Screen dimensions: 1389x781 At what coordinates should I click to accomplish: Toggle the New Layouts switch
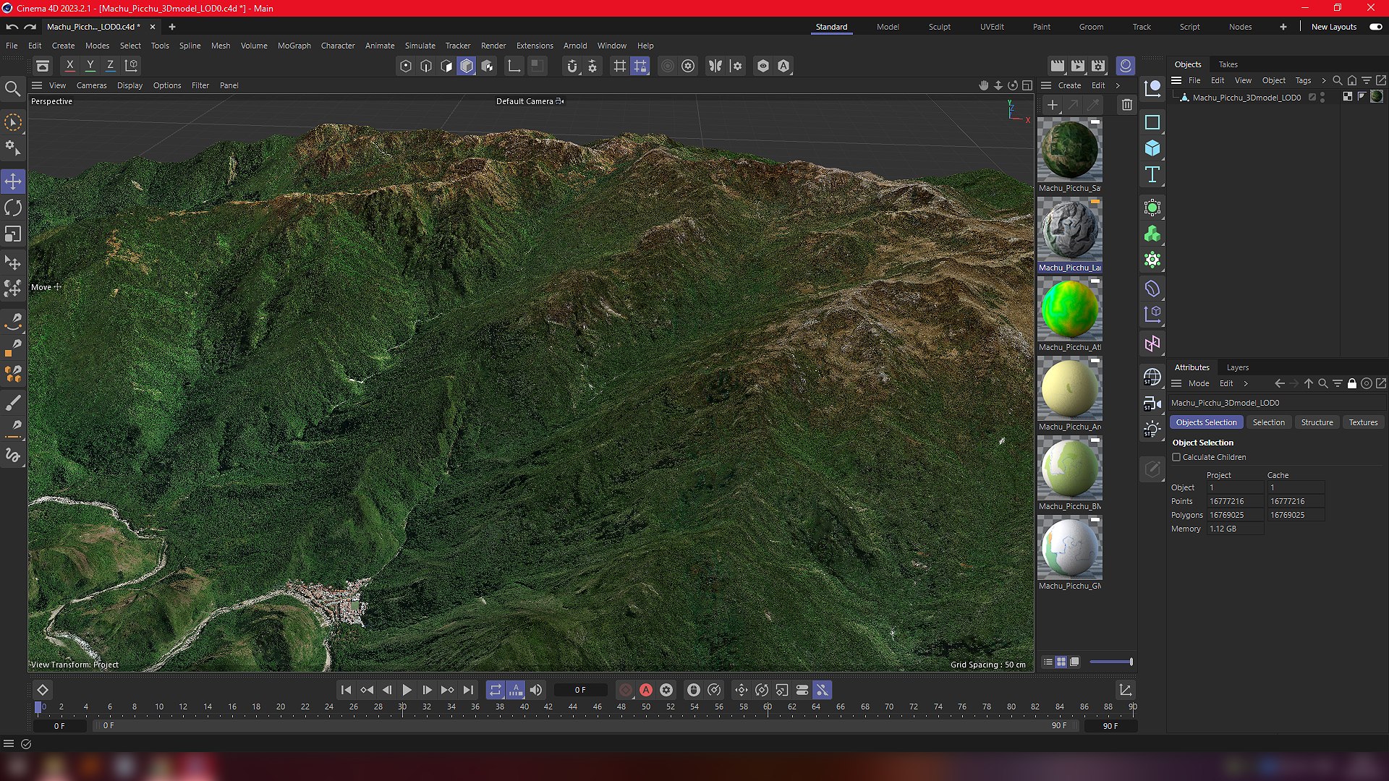pyautogui.click(x=1376, y=27)
